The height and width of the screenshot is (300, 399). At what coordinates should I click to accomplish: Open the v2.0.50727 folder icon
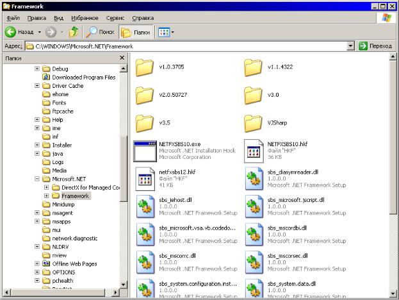[x=144, y=96]
